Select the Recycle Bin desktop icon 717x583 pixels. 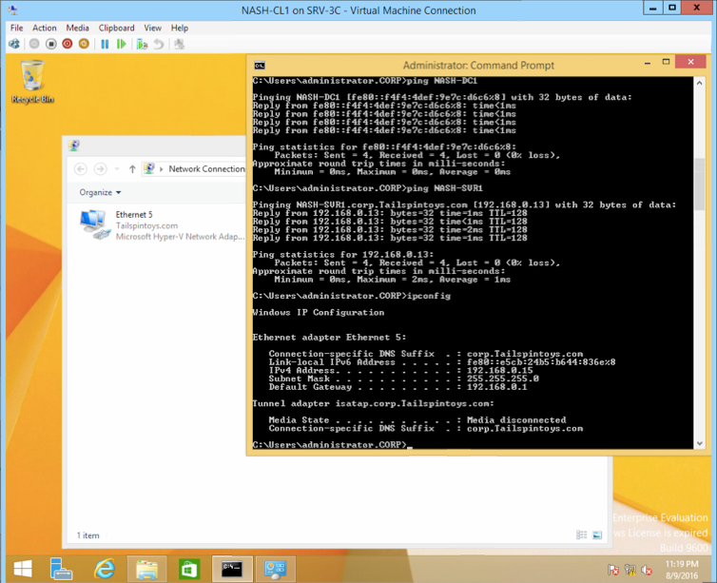click(32, 82)
